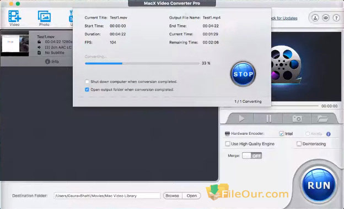Screen dimensions: 344x209
Task: Click the 2ch AAC audio track entry
Action: (x=58, y=47)
